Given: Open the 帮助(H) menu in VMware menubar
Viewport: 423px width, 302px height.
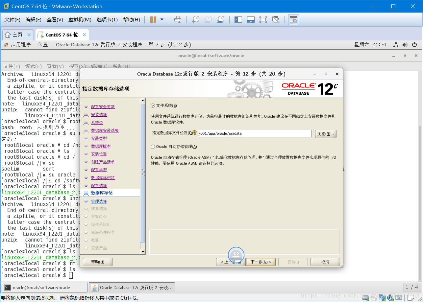Looking at the screenshot, I should click(131, 20).
